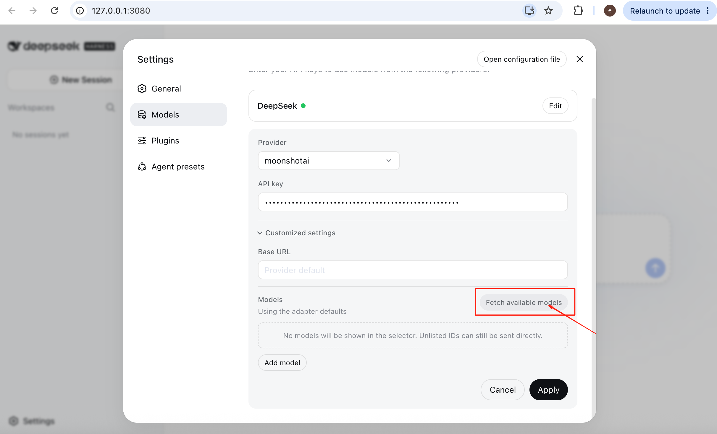Open configuration file
The width and height of the screenshot is (717, 434).
pos(522,59)
